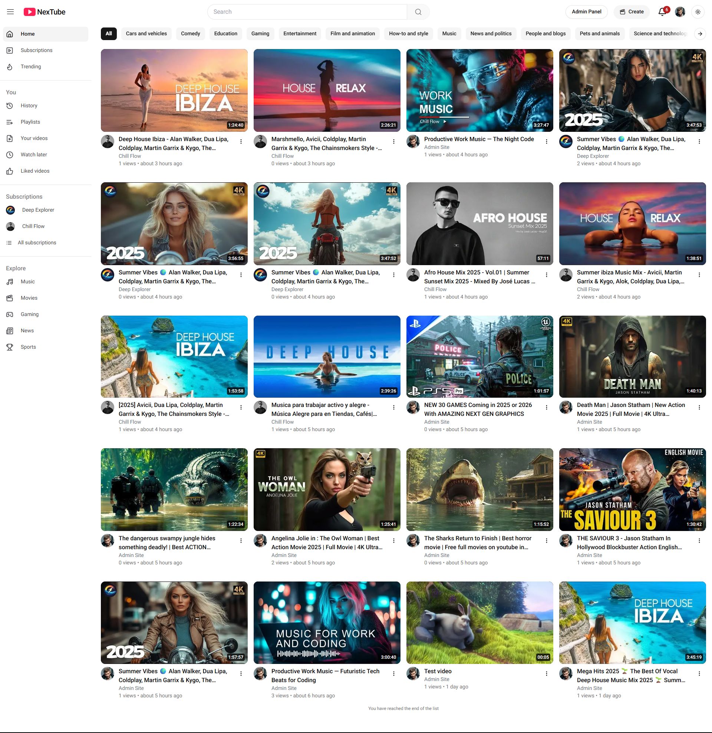Open the user avatar account menu
712x733 pixels.
[x=680, y=12]
